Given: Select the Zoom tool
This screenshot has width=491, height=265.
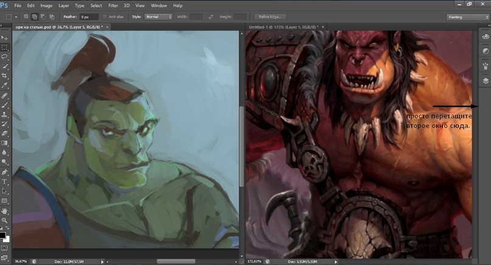Looking at the screenshot, I should coord(4,221).
